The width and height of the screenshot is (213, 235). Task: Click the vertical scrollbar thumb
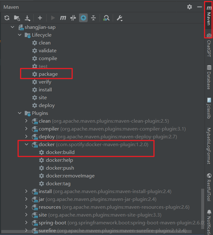click(202, 209)
